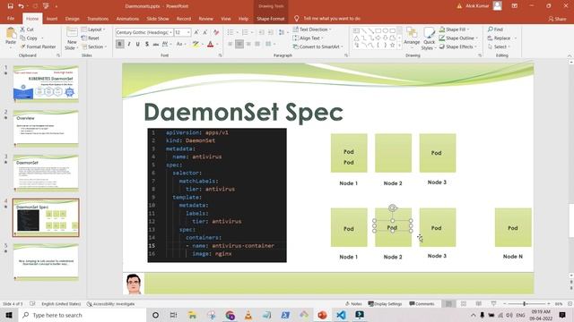Switch to the Slide Show tab

(x=158, y=19)
